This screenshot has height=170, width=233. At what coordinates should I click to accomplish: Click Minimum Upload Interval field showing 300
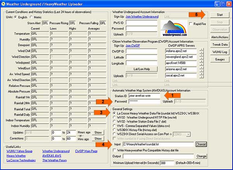click(x=167, y=163)
